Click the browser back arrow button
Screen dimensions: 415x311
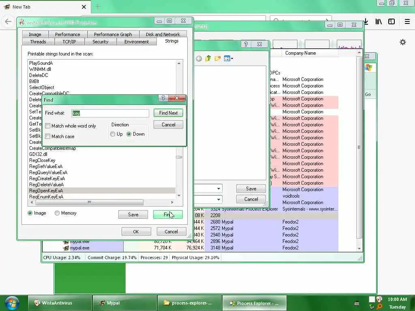8,21
